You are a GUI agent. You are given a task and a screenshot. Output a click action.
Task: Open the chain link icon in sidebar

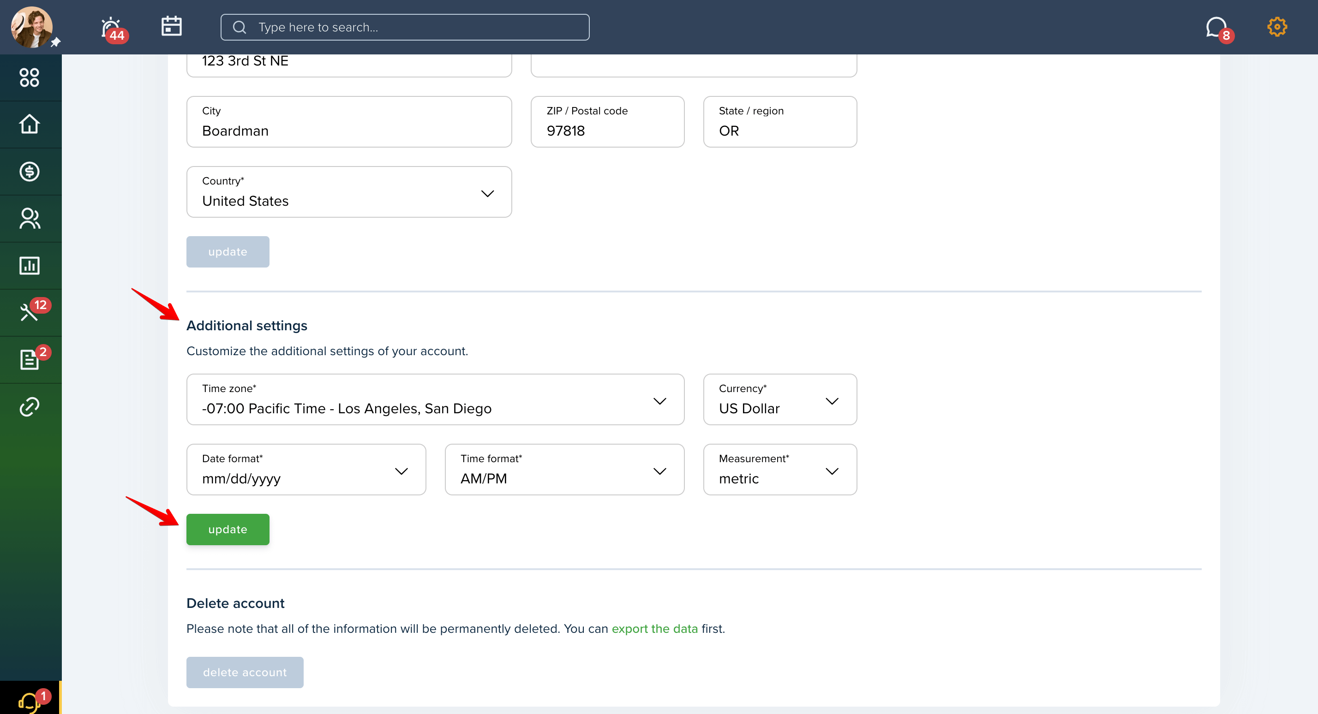[x=29, y=407]
